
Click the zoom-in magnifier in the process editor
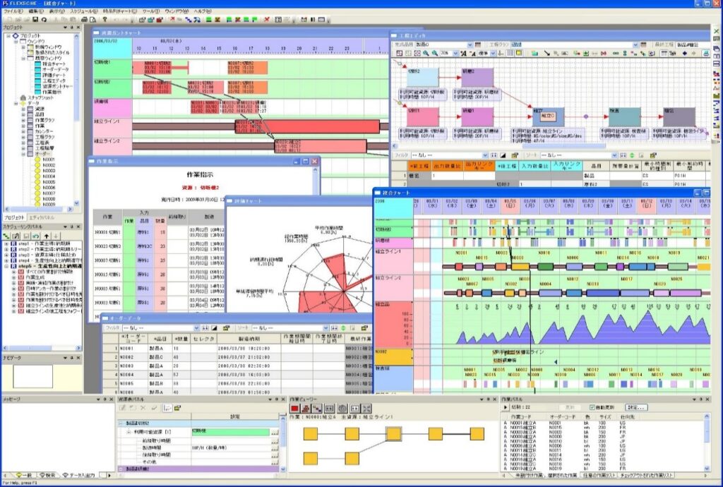pyautogui.click(x=426, y=54)
